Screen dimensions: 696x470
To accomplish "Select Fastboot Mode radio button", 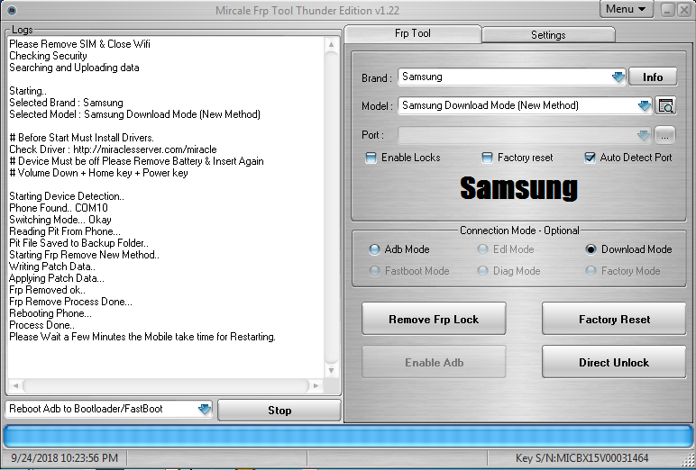I will tap(374, 271).
